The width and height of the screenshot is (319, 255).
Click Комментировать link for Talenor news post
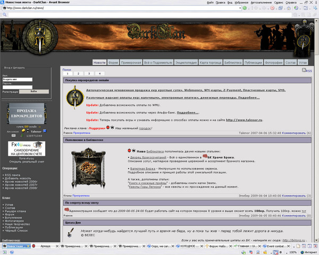293,133
